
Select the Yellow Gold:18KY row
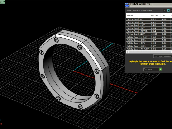pos(149,28)
